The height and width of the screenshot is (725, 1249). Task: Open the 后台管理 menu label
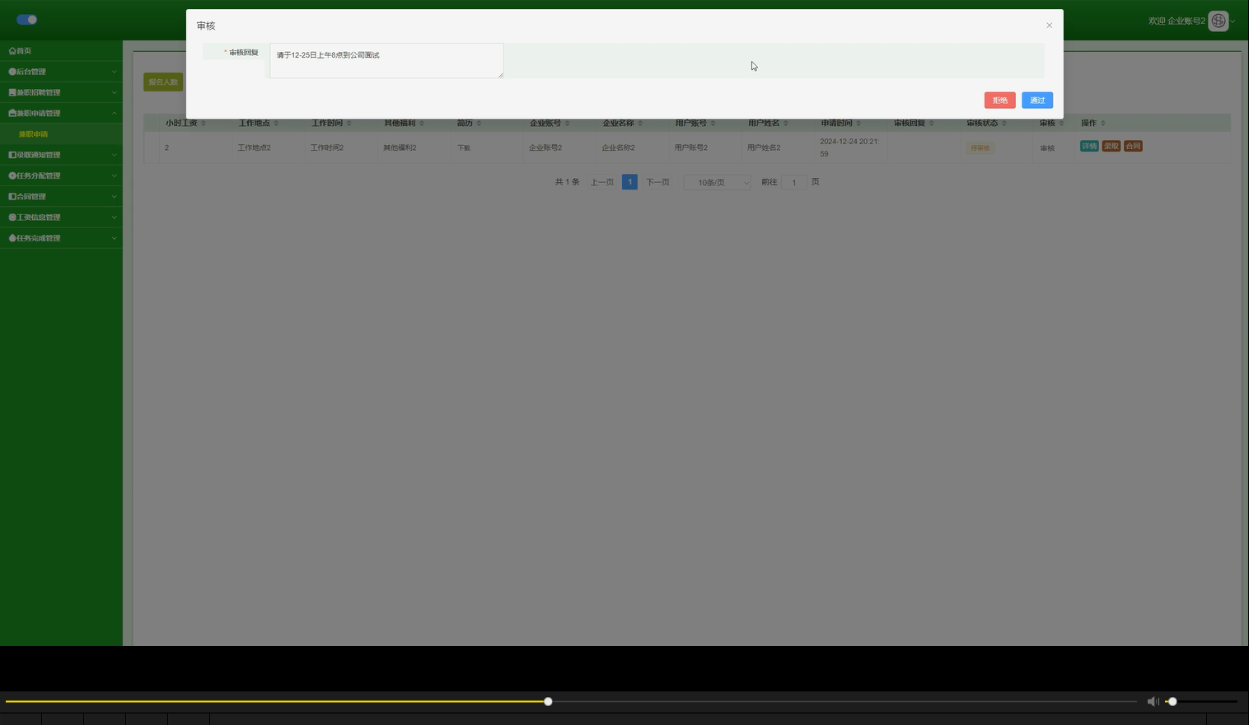pos(31,72)
